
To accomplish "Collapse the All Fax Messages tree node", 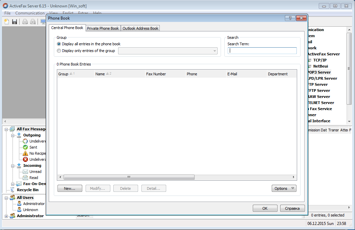I will pos(6,129).
